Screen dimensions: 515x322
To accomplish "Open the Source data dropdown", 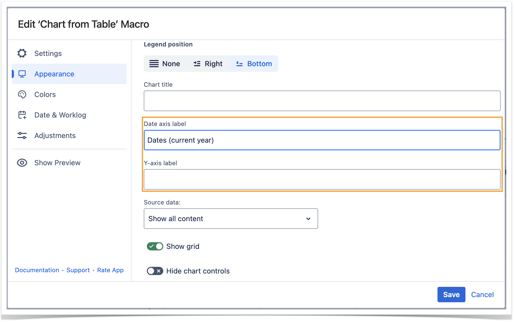I will click(x=231, y=219).
